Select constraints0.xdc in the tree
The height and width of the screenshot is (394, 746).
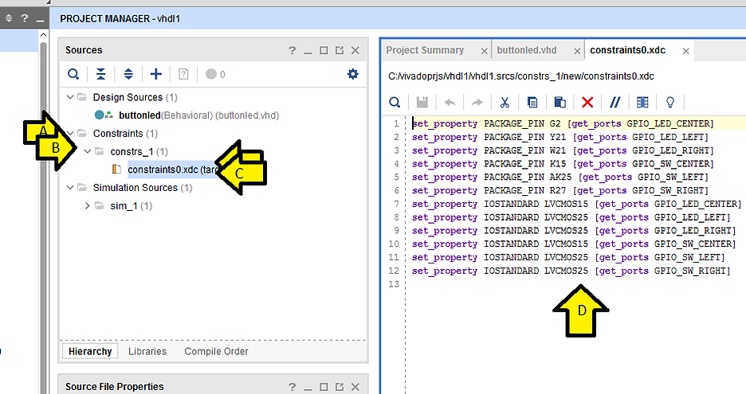(173, 170)
